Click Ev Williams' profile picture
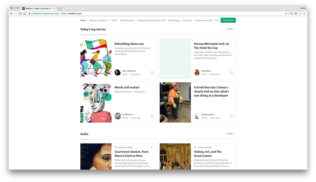 pyautogui.click(x=118, y=116)
